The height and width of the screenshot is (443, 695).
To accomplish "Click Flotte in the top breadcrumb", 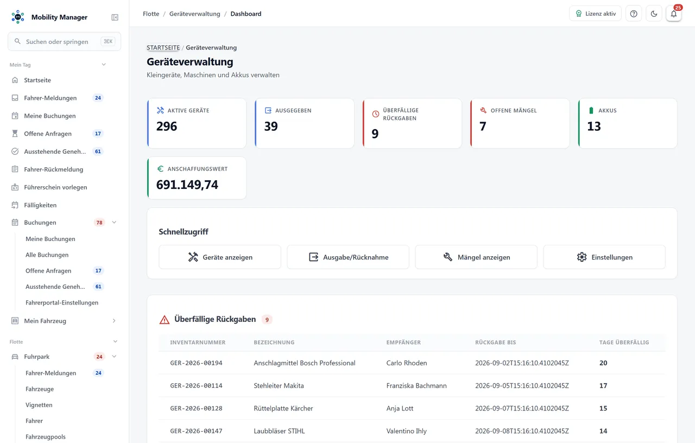I will point(151,14).
